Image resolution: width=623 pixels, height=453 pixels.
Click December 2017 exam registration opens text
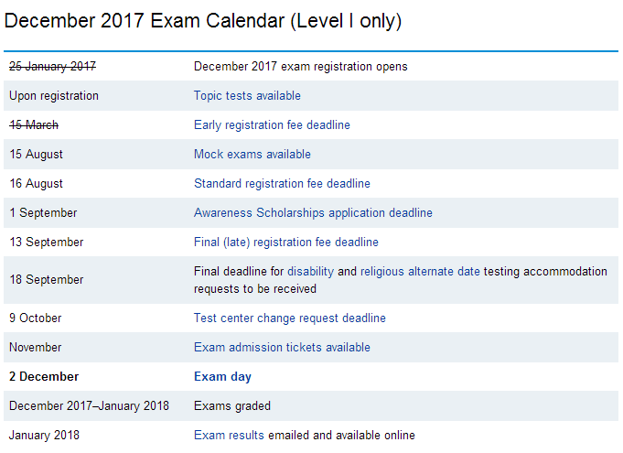coord(300,66)
